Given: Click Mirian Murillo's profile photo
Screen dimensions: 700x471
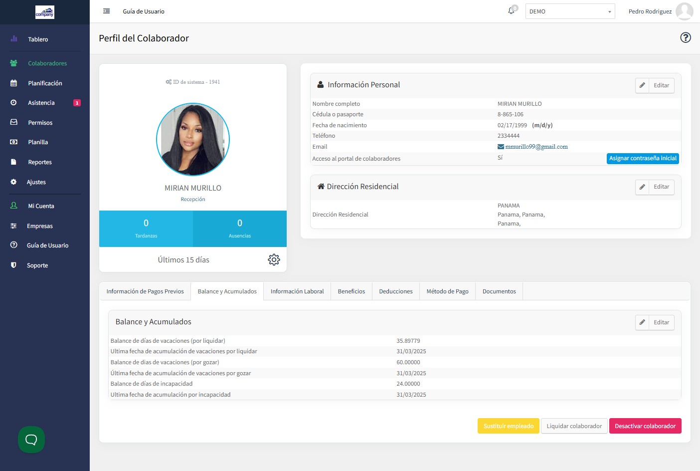Looking at the screenshot, I should (193, 140).
